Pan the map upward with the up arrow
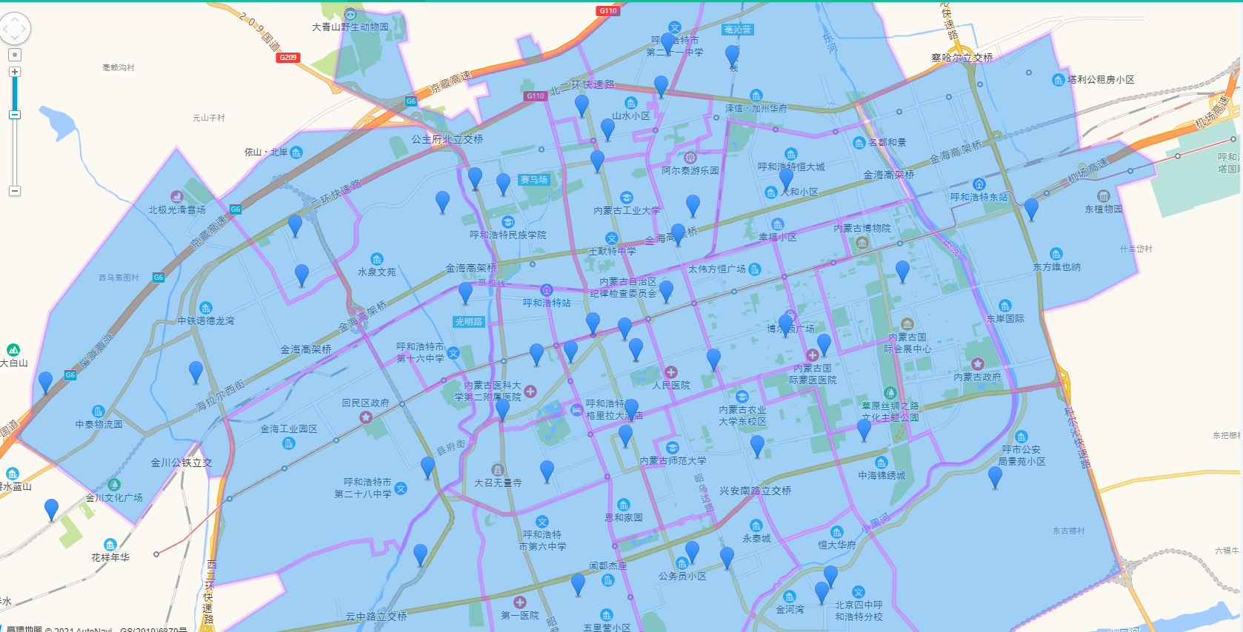This screenshot has height=632, width=1243. (14, 19)
